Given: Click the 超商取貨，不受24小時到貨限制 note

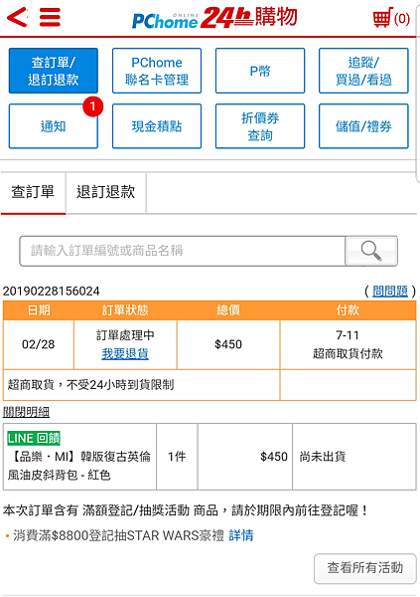Looking at the screenshot, I should click(90, 385).
